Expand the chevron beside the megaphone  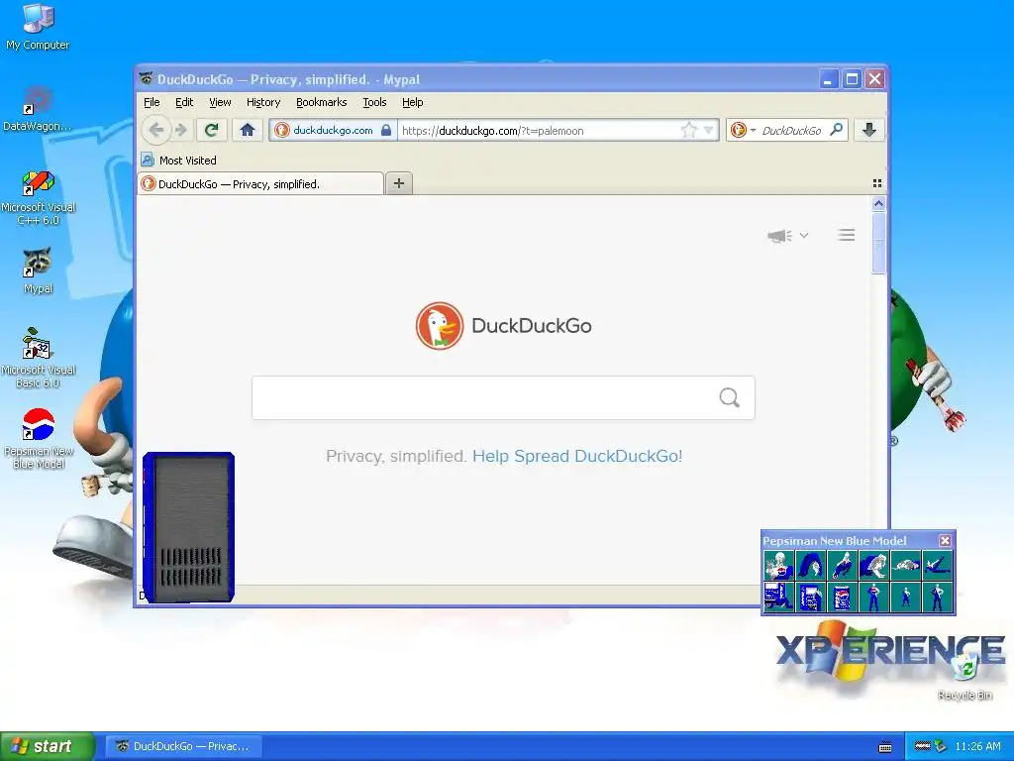pyautogui.click(x=804, y=235)
